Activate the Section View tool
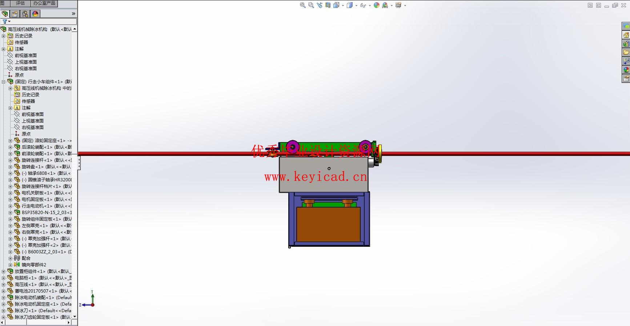This screenshot has height=326, width=630. [x=328, y=5]
